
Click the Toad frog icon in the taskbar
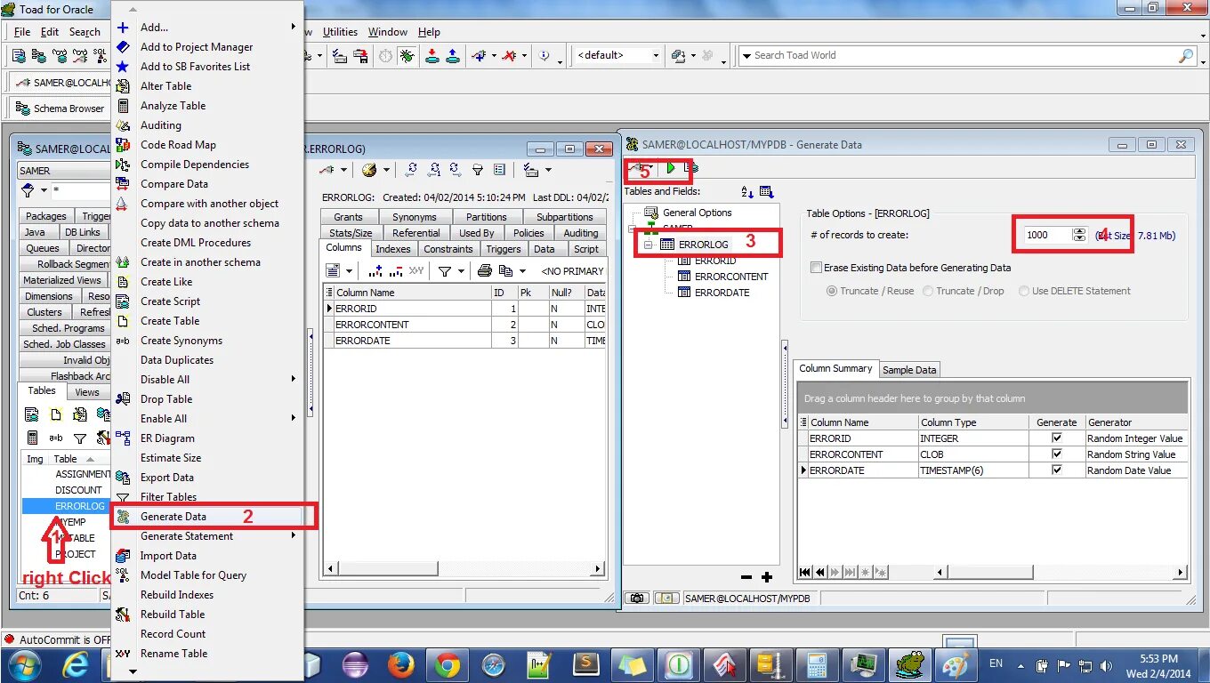pyautogui.click(x=908, y=664)
